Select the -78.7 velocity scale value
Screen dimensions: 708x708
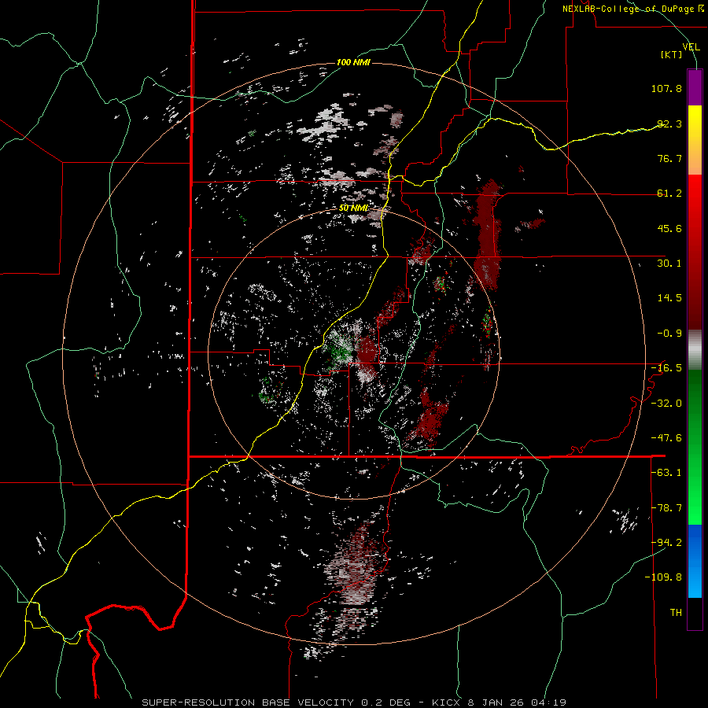(x=666, y=508)
